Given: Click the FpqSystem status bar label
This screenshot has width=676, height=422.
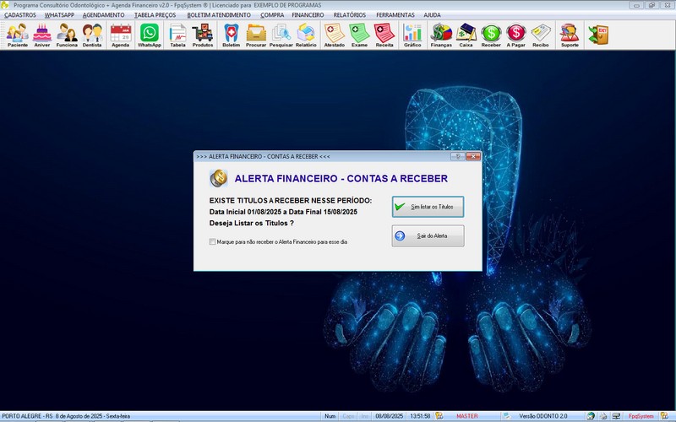Looking at the screenshot, I should click(x=641, y=416).
